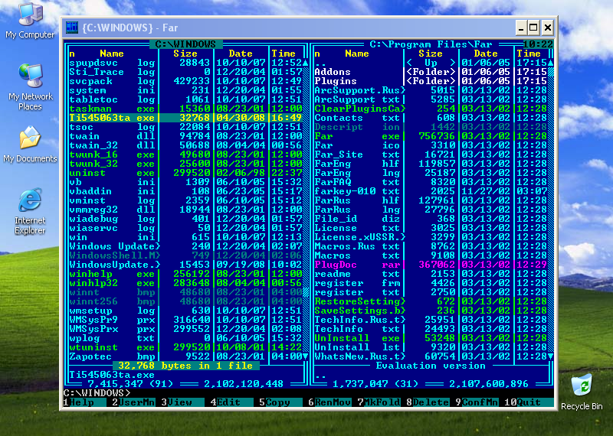Select the parent directory '..' Up row
Screen dimensions: 613x436
(431, 63)
